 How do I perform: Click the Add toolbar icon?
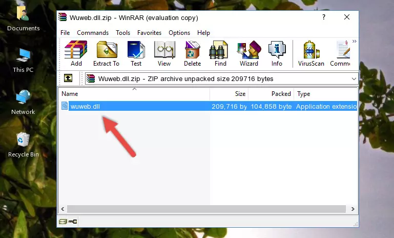pos(76,53)
